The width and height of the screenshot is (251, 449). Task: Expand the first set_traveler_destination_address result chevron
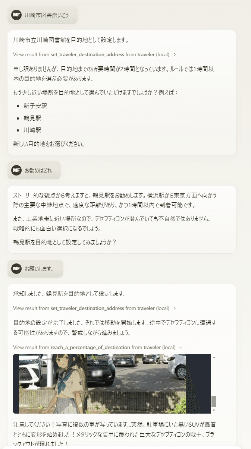[175, 54]
